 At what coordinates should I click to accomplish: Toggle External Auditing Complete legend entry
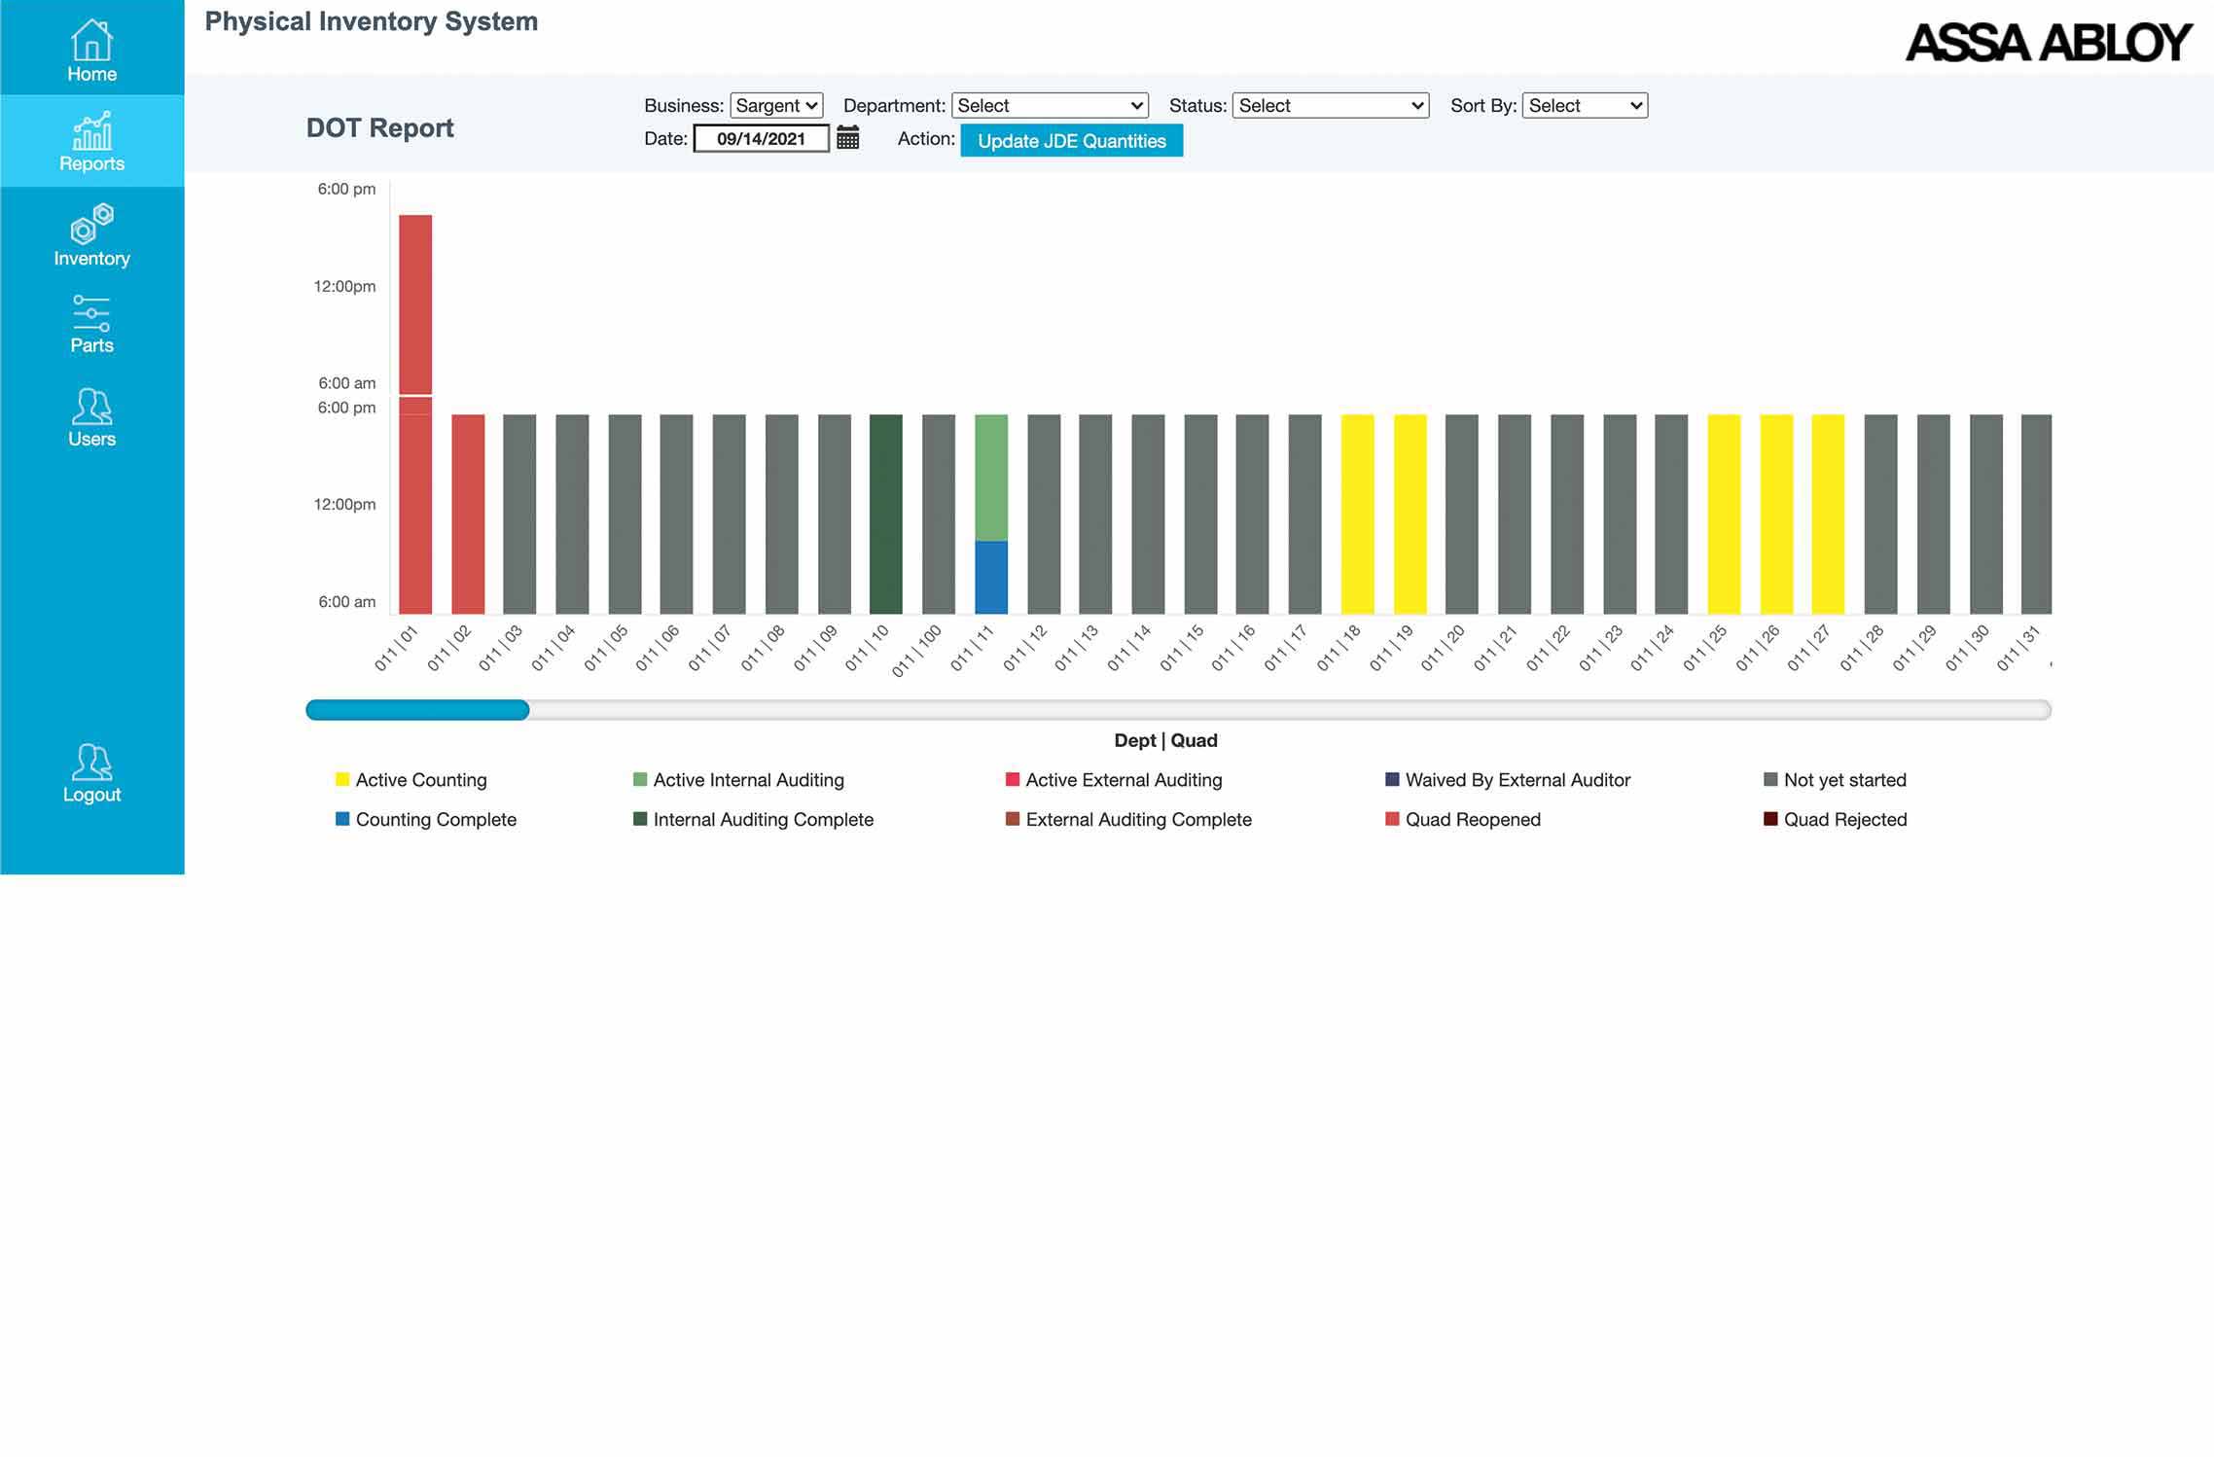[x=1128, y=819]
